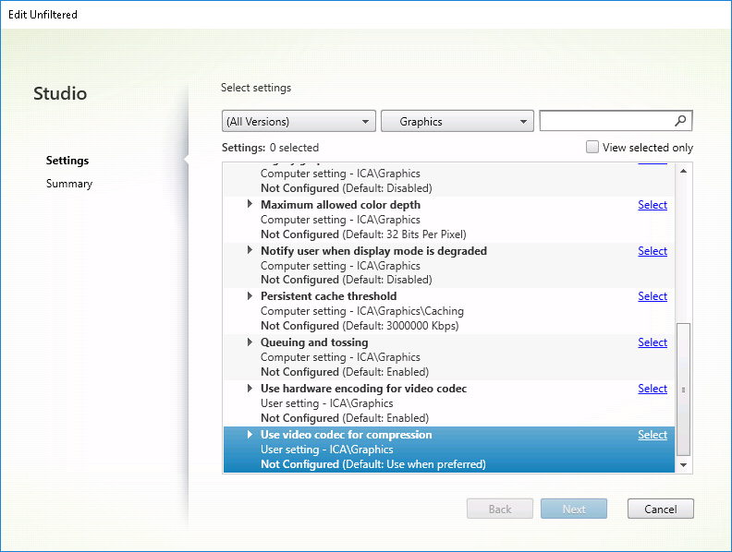Image resolution: width=732 pixels, height=552 pixels.
Task: Expand Maximum allowed color depth setting
Action: click(x=250, y=205)
